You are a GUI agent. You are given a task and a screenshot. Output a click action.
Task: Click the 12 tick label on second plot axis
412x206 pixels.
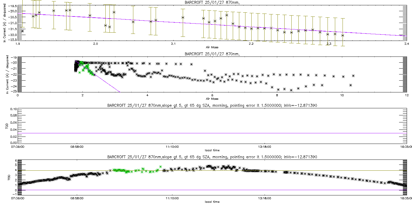coord(406,95)
